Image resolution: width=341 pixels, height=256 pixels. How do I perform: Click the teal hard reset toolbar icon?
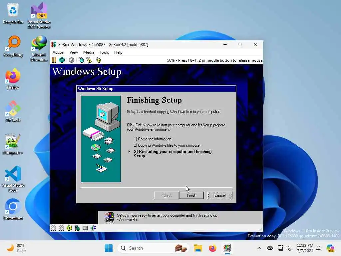62,60
